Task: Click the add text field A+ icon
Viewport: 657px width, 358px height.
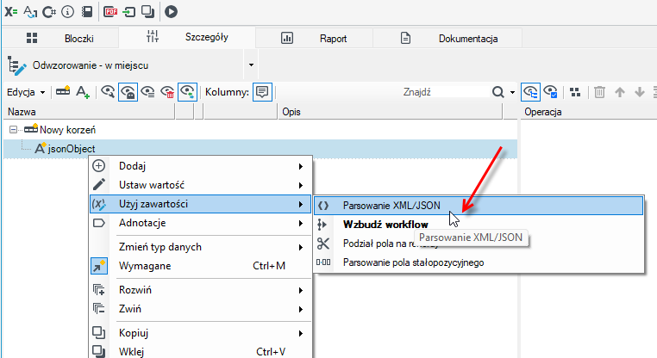Action: (x=83, y=92)
